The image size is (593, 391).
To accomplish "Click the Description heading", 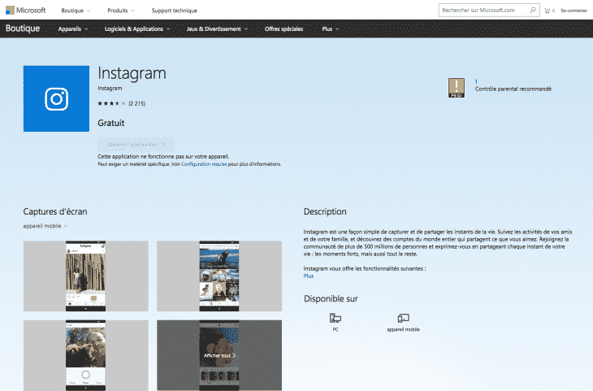I will tap(325, 211).
